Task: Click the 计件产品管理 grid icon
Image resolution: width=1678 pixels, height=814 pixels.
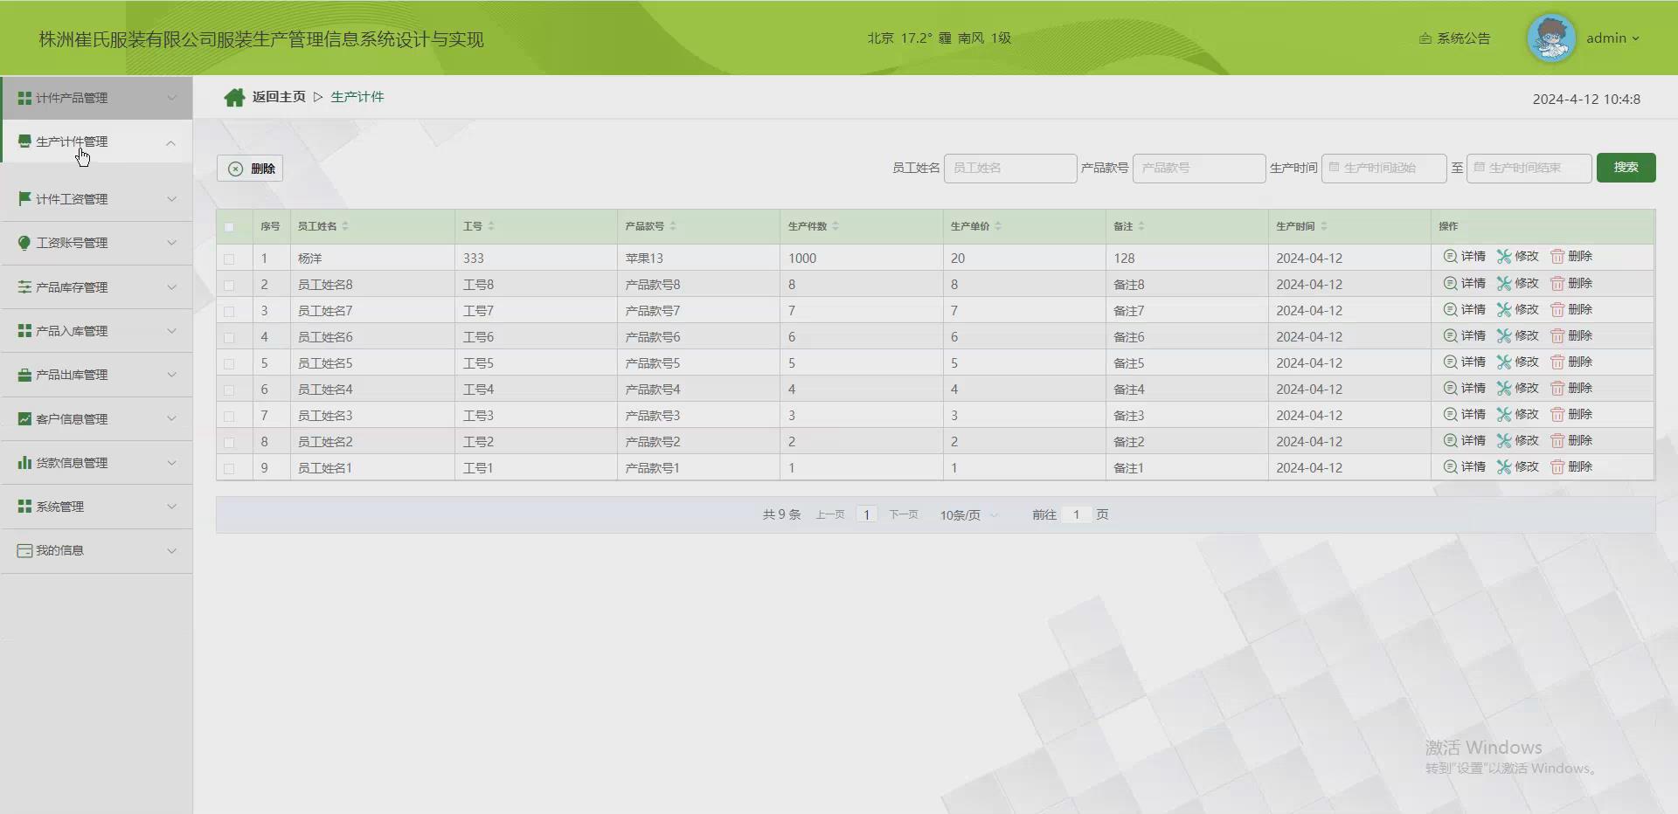Action: point(24,98)
